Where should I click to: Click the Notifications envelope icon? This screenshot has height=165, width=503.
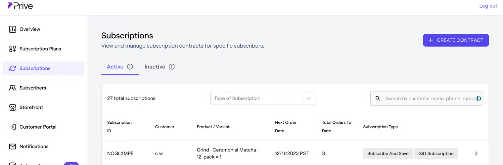click(x=13, y=146)
